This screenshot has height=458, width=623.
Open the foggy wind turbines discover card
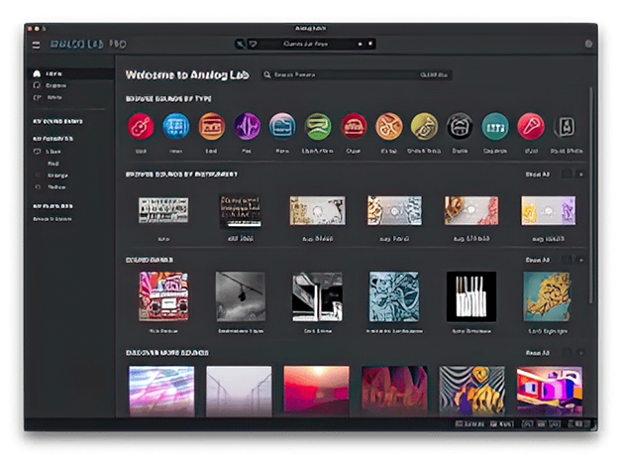coord(239,392)
